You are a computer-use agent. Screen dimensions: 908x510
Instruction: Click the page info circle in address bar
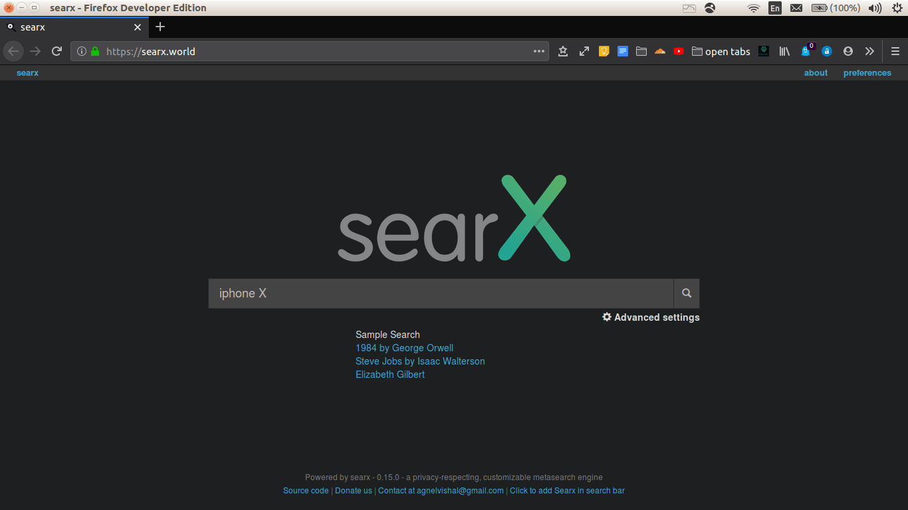tap(81, 50)
